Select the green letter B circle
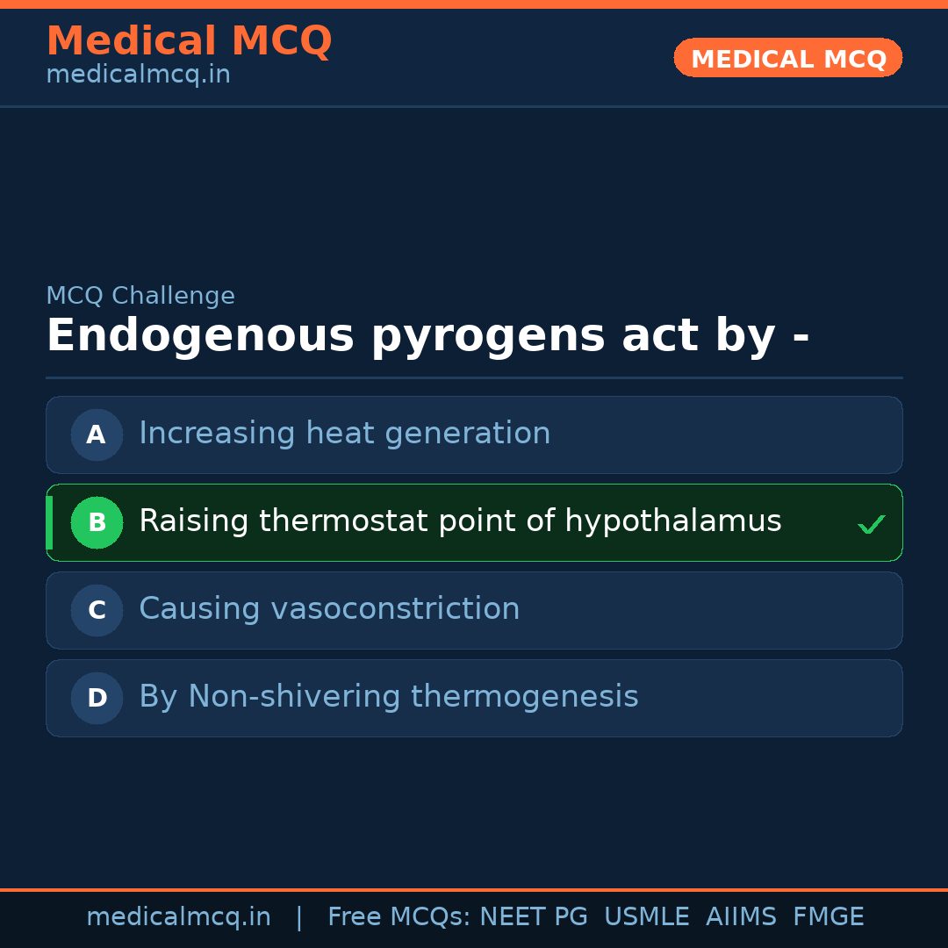The height and width of the screenshot is (948, 948). 97,522
